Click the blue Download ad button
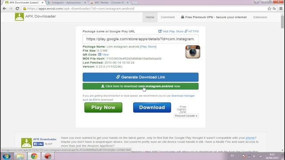The image size is (285, 160). click(x=152, y=108)
